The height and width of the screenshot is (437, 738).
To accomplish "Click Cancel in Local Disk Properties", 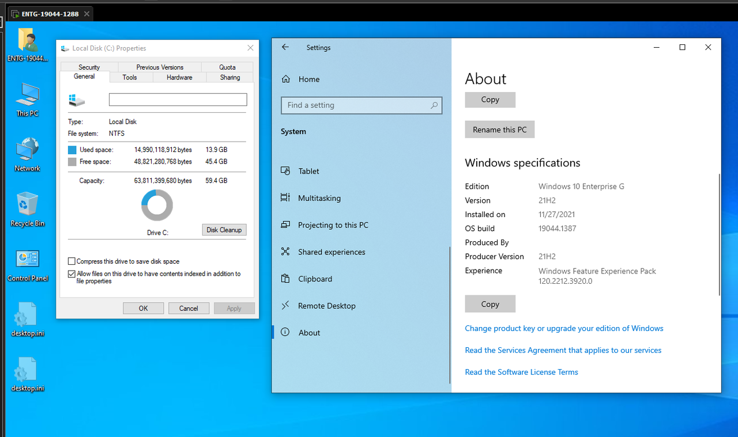I will tap(189, 308).
